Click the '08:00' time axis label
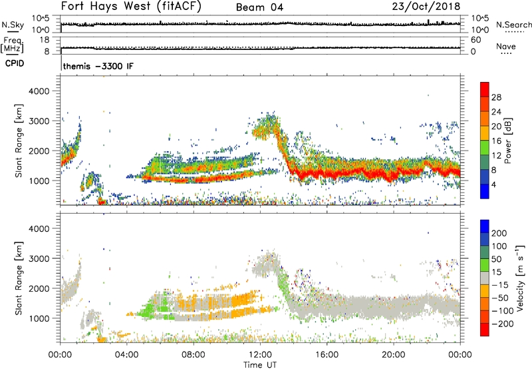 point(194,355)
